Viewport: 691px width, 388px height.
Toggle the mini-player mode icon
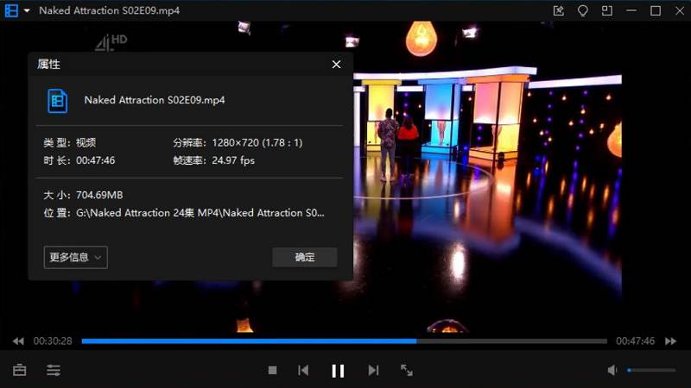[x=607, y=10]
